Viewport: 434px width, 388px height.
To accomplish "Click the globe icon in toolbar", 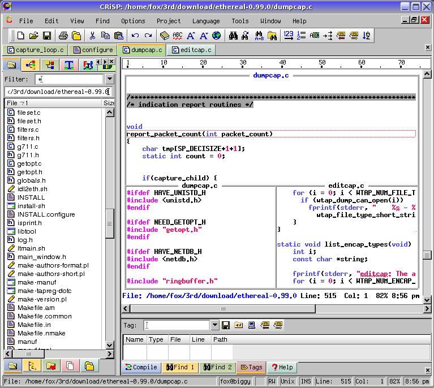I will coord(216,36).
